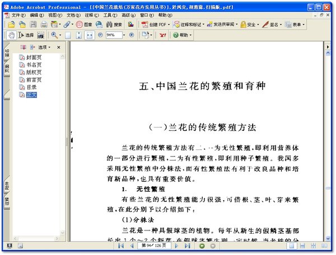Open Organizer dropdown arrow
336x255 pixels.
60,25
